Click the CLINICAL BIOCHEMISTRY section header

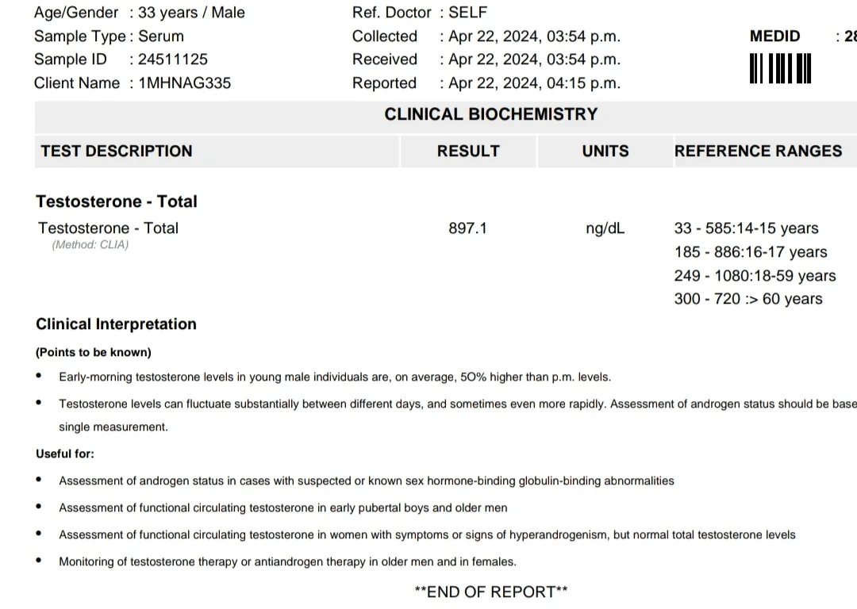click(x=491, y=114)
